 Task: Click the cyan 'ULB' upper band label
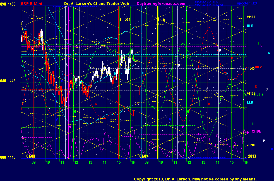(250, 26)
